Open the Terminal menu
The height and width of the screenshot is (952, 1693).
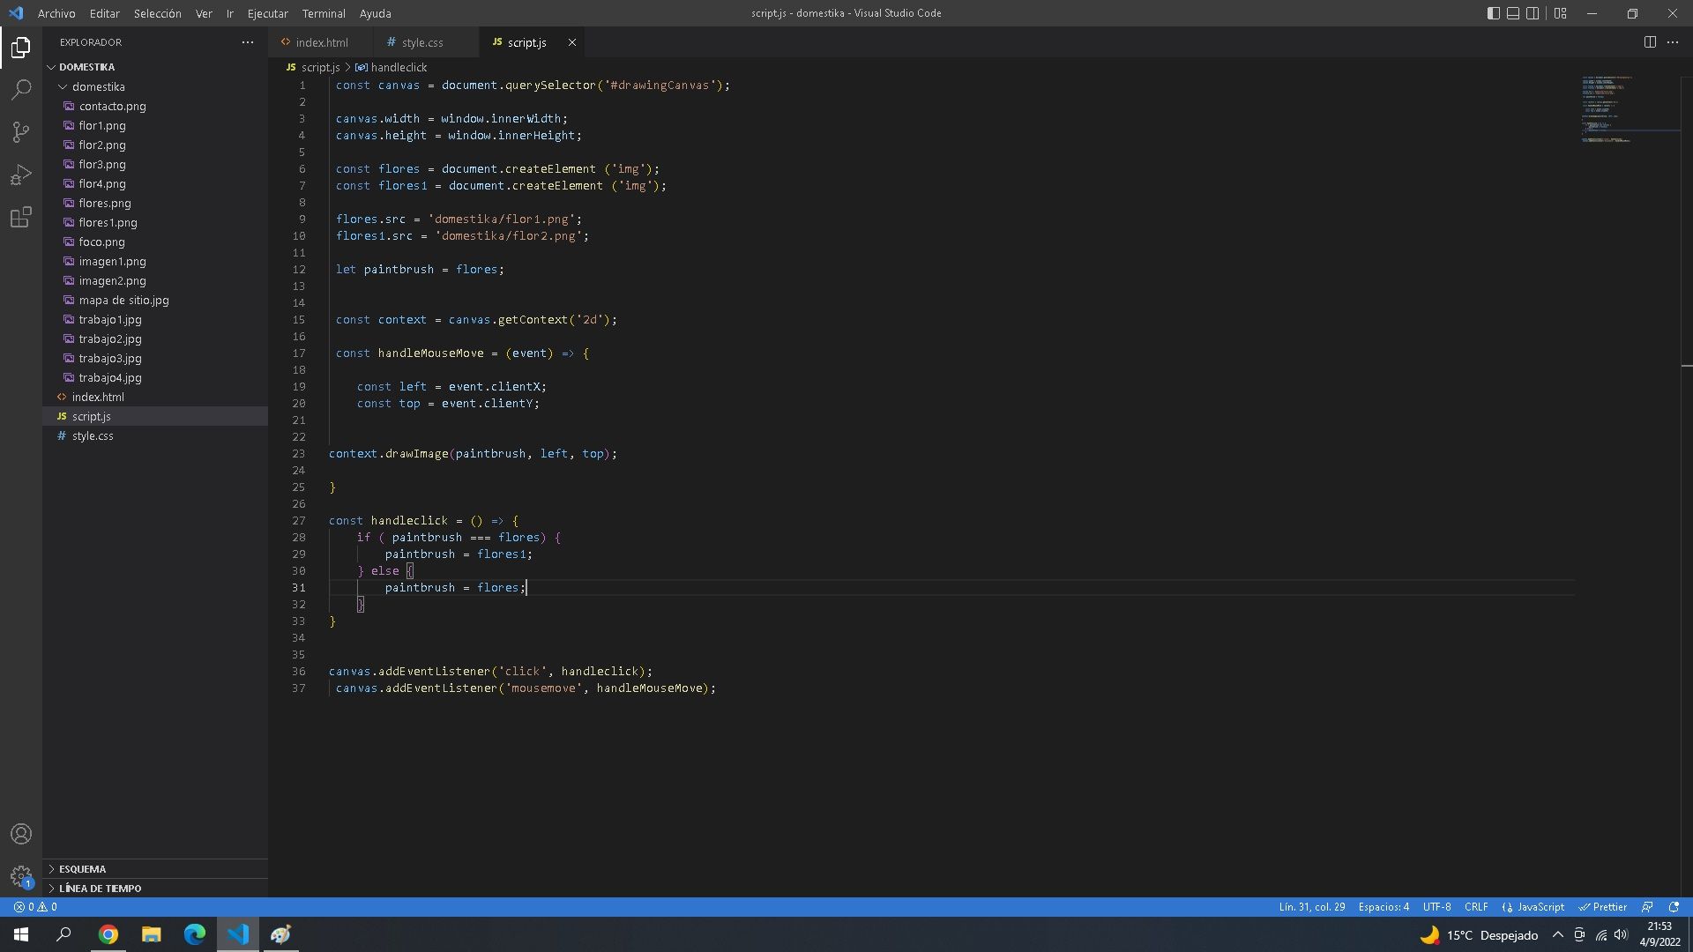324,13
